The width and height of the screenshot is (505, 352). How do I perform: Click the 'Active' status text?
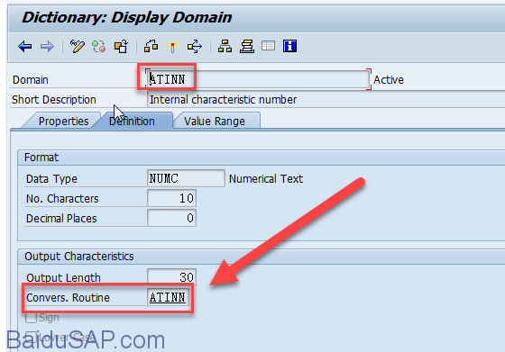(x=389, y=80)
